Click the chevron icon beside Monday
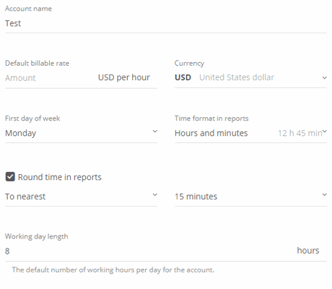 point(155,131)
